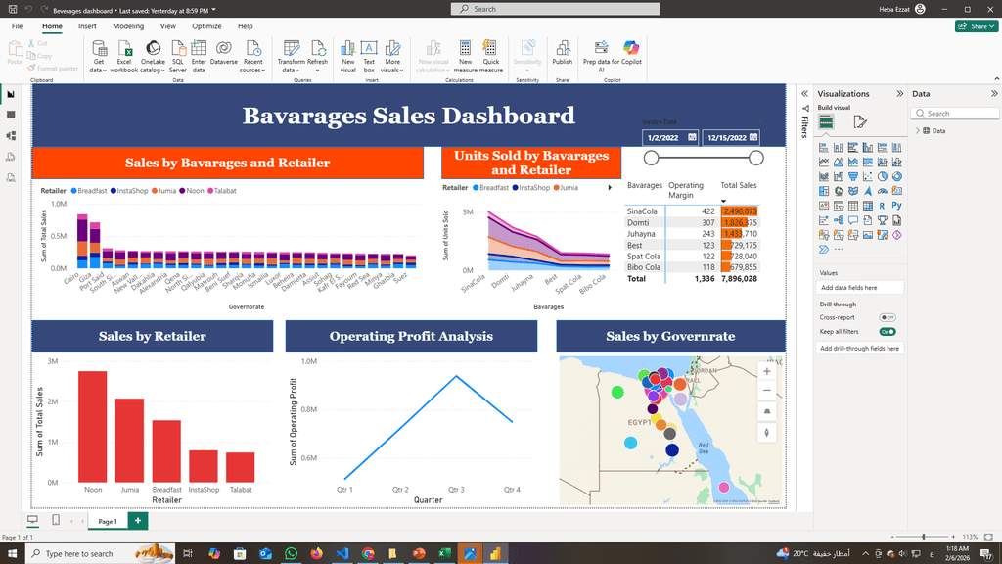Click Zoom in on the map
Image resolution: width=1002 pixels, height=564 pixels.
(x=766, y=372)
